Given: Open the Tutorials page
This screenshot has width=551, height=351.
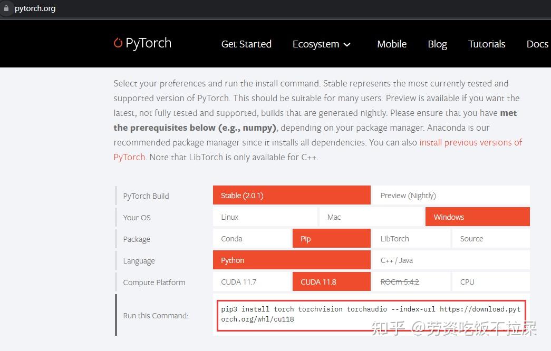Looking at the screenshot, I should coord(487,44).
